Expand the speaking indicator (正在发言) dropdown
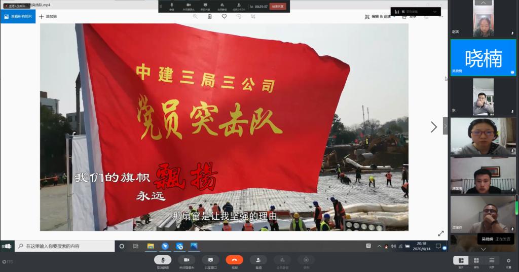This screenshot has width=519, height=272. 434,11
